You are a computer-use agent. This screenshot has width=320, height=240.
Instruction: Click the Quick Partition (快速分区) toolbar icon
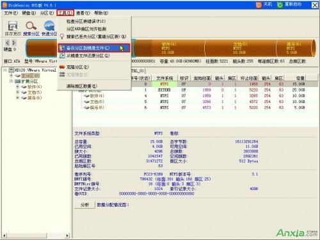click(49, 26)
